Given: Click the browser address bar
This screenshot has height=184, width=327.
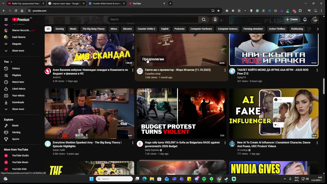Looking at the screenshot, I should (120, 11).
